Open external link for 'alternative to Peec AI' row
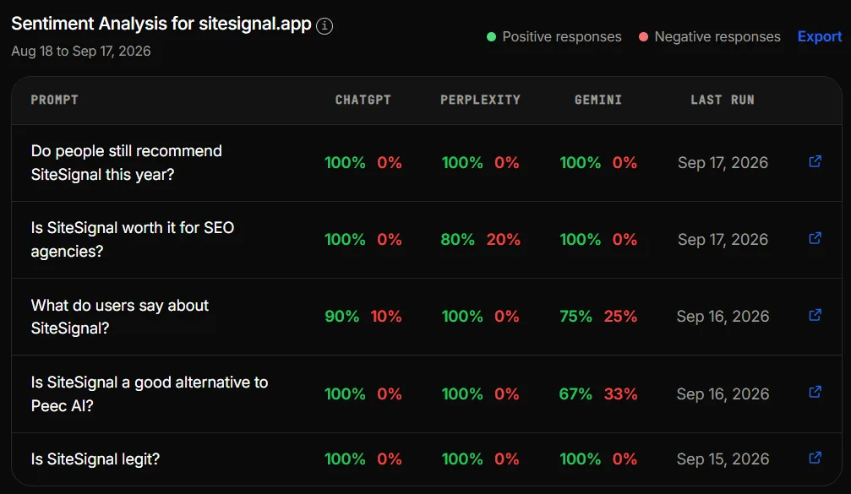 (x=815, y=393)
